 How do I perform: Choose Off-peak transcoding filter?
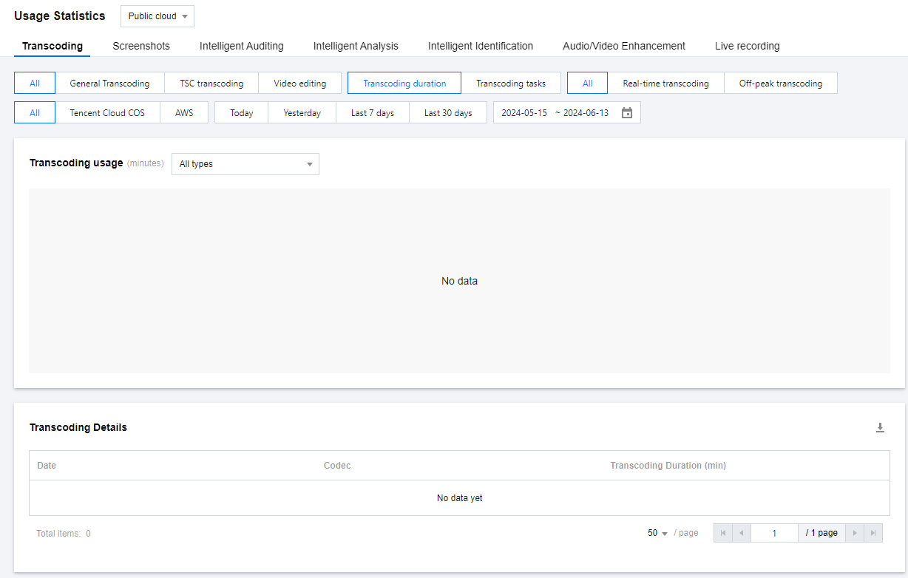coord(780,84)
